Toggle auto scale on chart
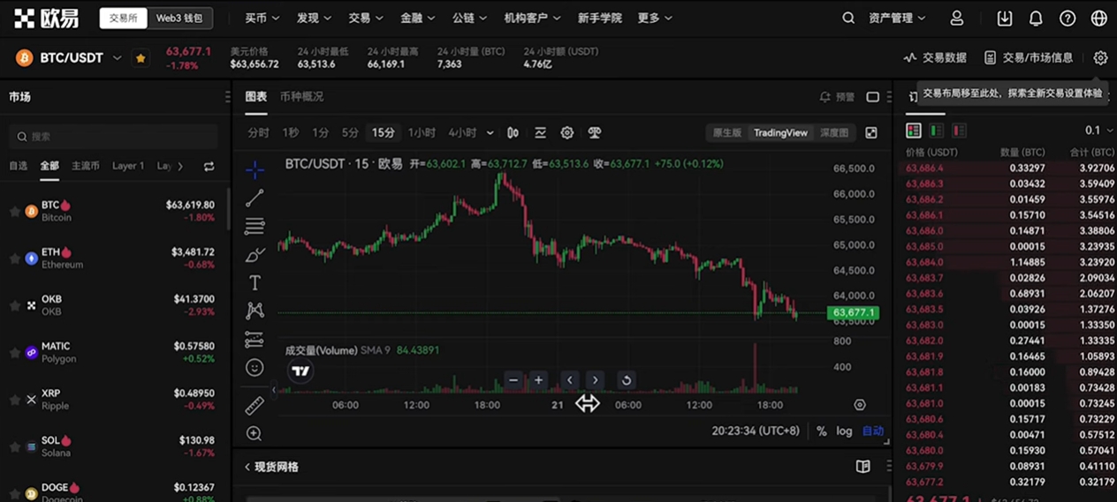Image resolution: width=1117 pixels, height=502 pixels. pyautogui.click(x=873, y=431)
